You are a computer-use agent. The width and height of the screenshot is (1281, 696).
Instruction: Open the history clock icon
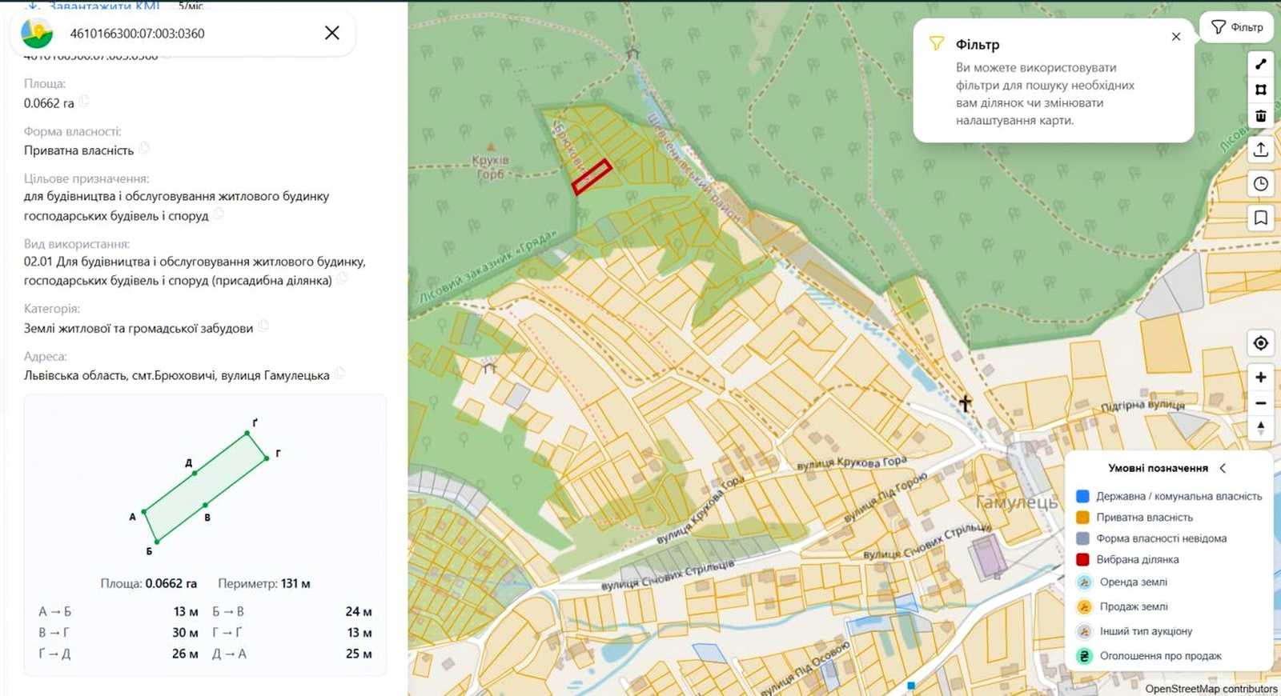tap(1260, 184)
